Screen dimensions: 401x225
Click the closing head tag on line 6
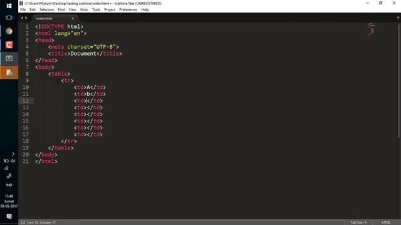click(x=46, y=60)
